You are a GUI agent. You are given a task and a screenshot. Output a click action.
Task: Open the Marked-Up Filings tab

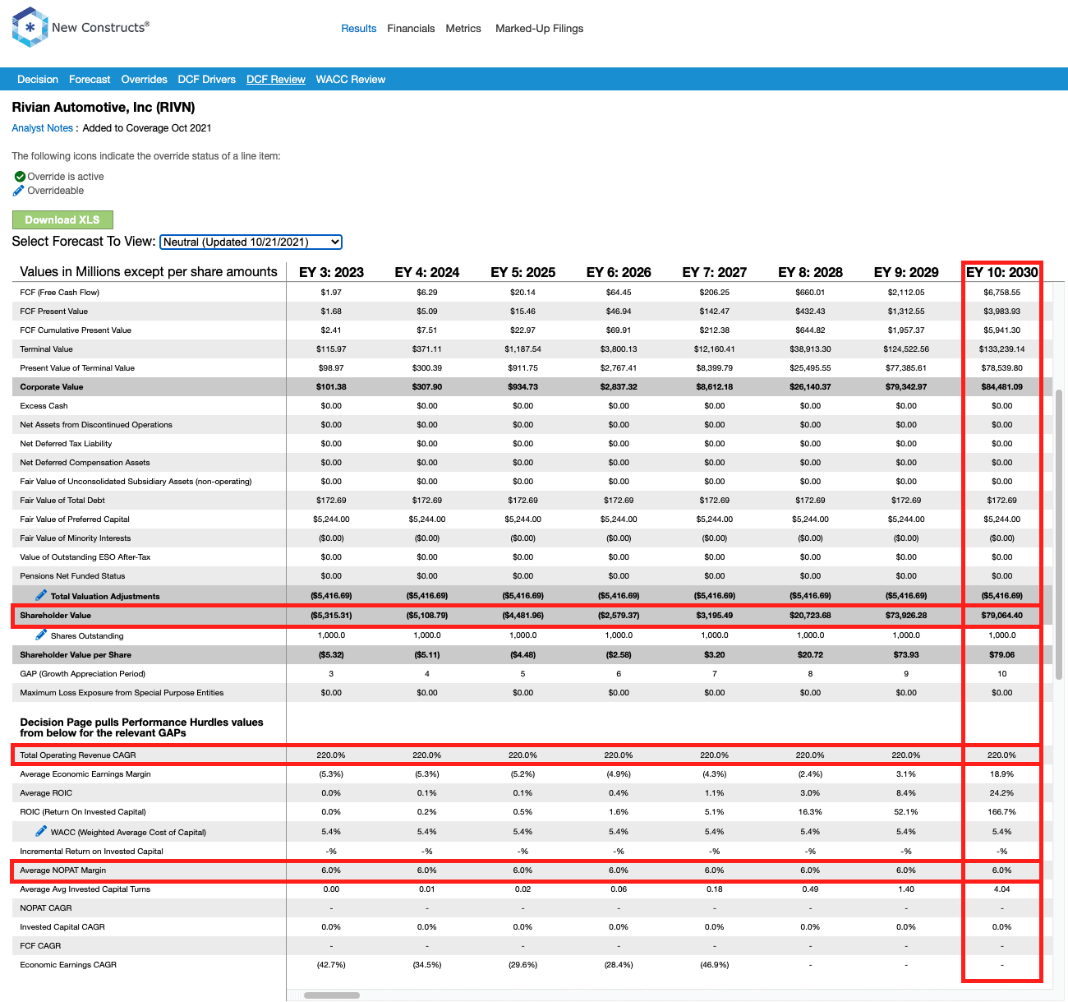coord(539,29)
